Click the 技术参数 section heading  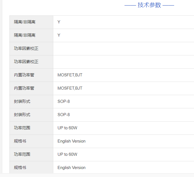coord(149,5)
